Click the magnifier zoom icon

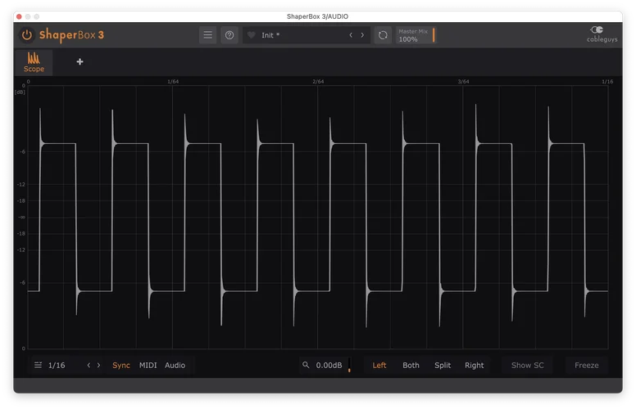[307, 366]
